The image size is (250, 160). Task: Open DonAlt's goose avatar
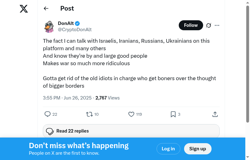click(49, 27)
